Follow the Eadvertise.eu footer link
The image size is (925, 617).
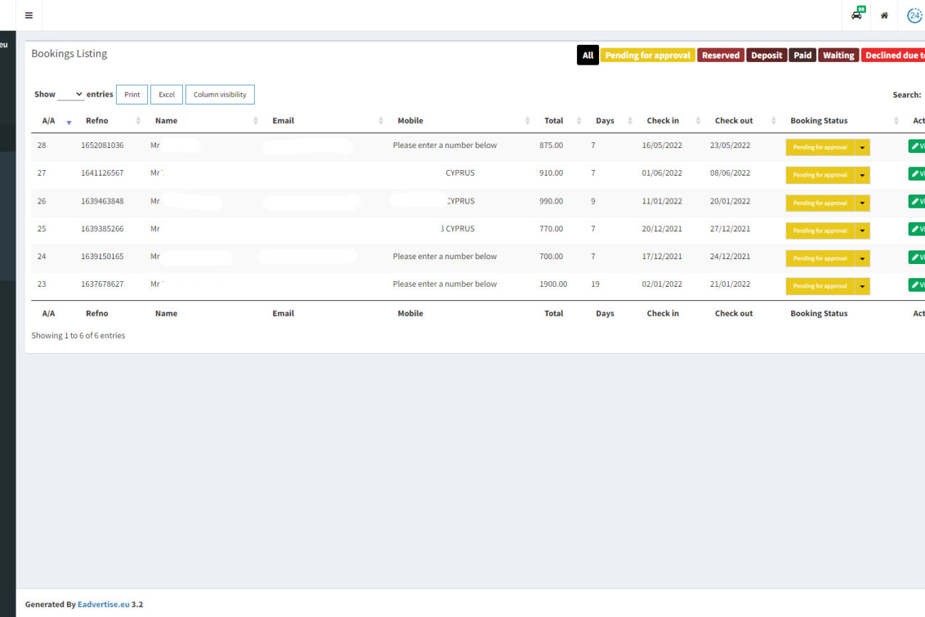click(103, 604)
